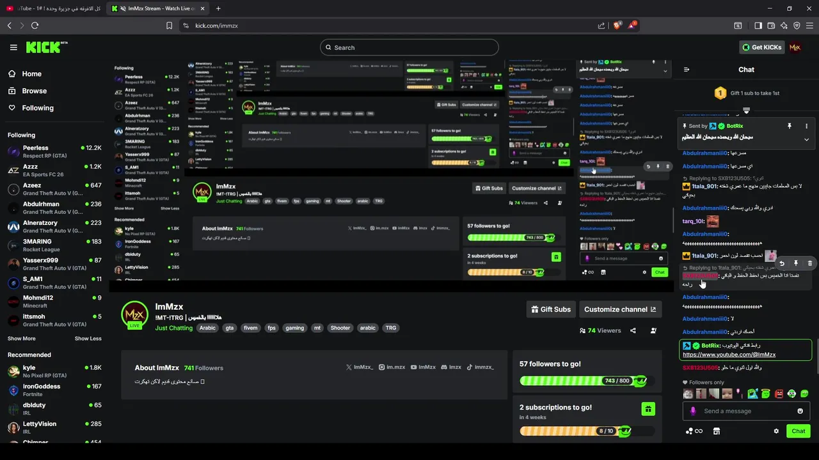Focus the Send a message field

(746, 411)
